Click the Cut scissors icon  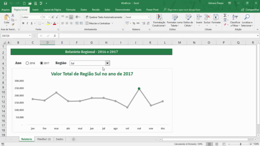pos(13,15)
